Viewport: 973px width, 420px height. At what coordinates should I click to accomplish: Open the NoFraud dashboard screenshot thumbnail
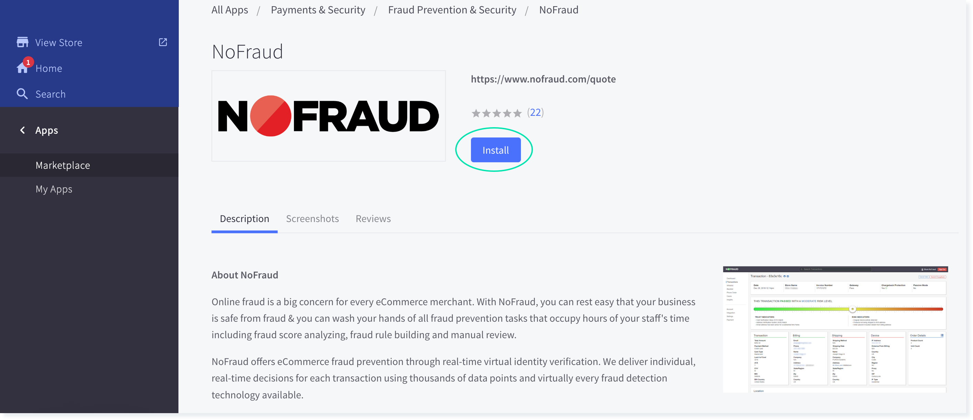tap(835, 329)
